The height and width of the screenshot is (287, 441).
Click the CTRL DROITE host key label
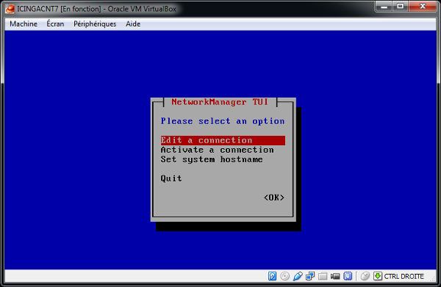click(404, 276)
